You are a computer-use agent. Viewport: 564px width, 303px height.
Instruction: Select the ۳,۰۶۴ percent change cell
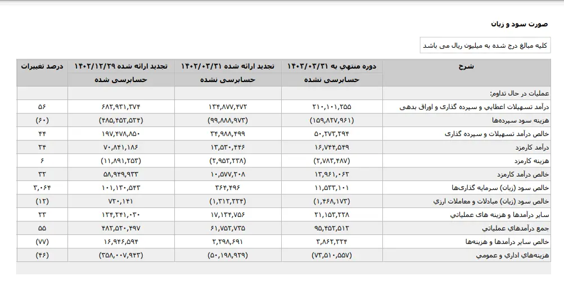[42, 188]
